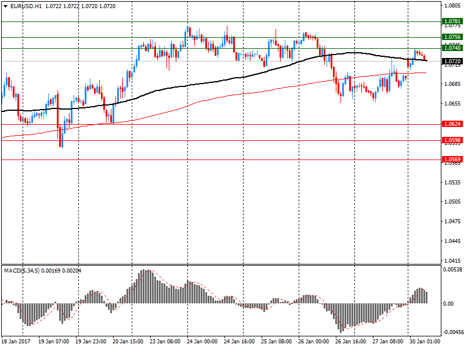Click the 1.0624 red support level label
Image resolution: width=464 pixels, height=348 pixels.
click(452, 124)
